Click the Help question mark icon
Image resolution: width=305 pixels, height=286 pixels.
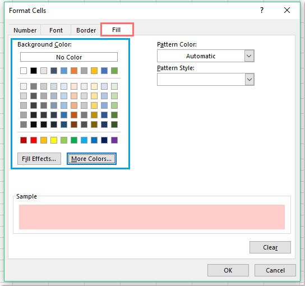click(262, 10)
